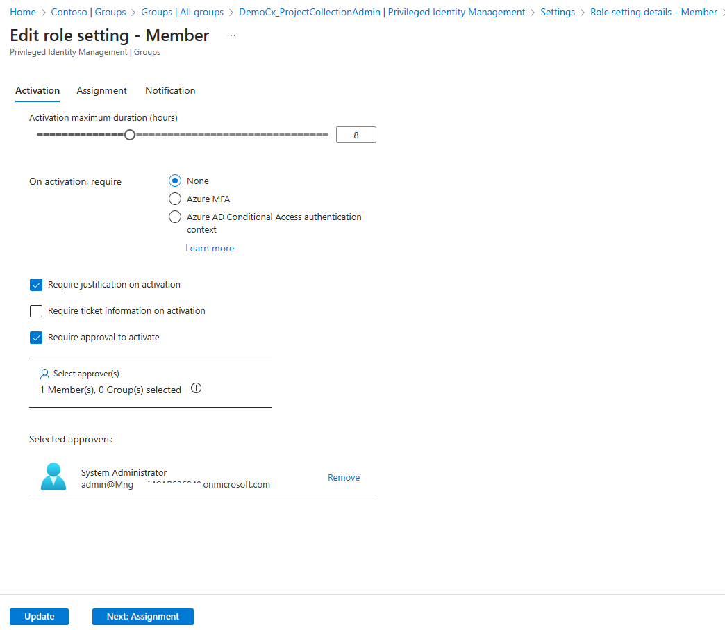Click the duration hours input field
Image resolution: width=725 pixels, height=630 pixels.
(x=356, y=135)
